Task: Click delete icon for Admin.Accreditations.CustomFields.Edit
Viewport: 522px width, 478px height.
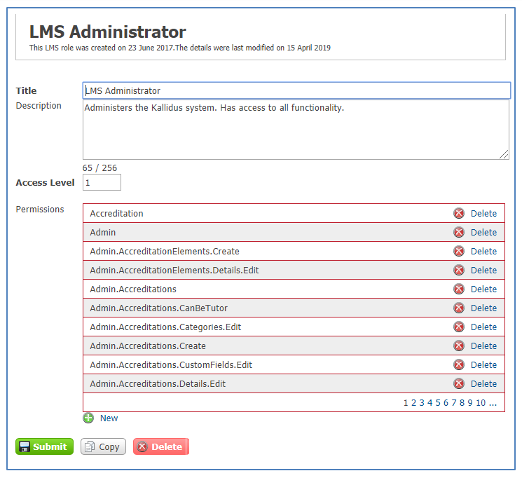Action: pyautogui.click(x=459, y=365)
